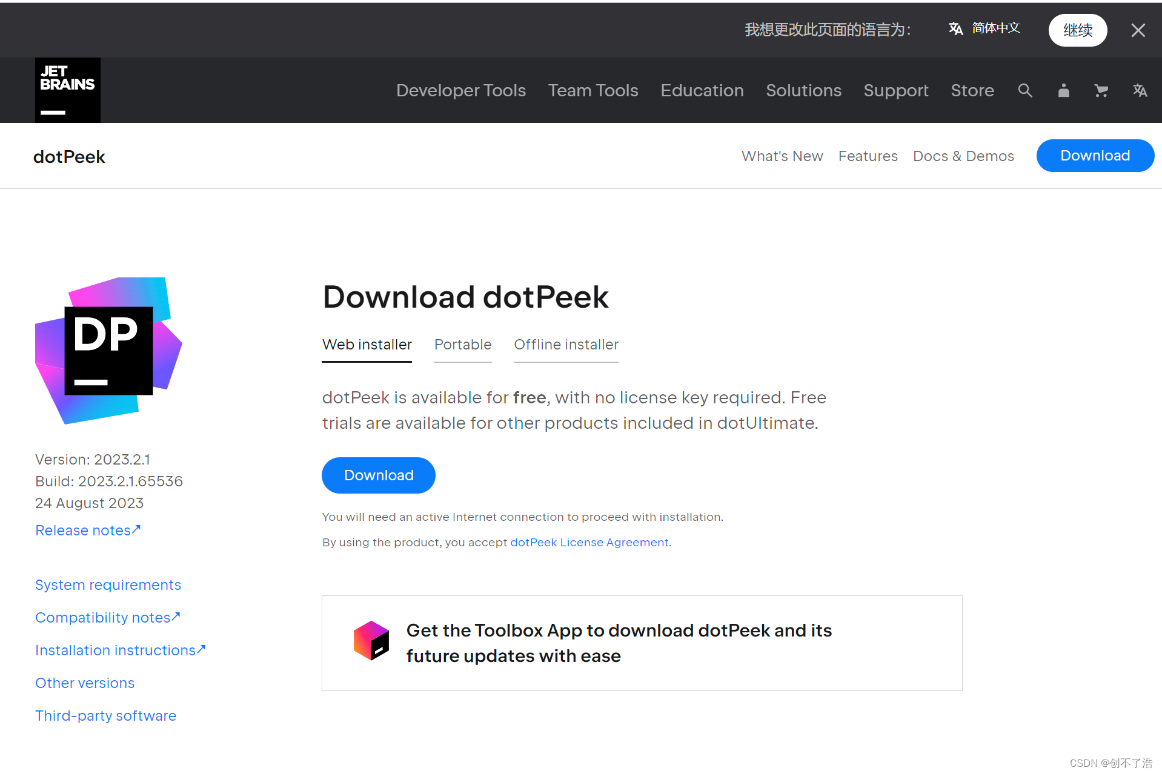Go to What's New page
This screenshot has height=774, width=1162.
tap(782, 156)
